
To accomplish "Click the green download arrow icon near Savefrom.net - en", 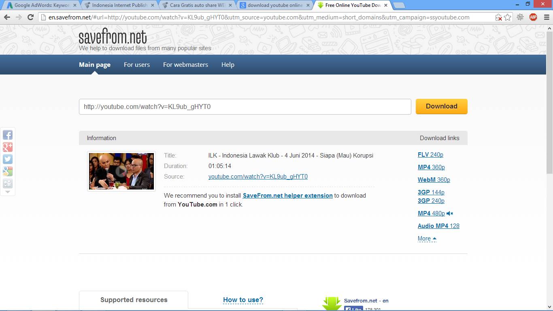I will click(332, 304).
